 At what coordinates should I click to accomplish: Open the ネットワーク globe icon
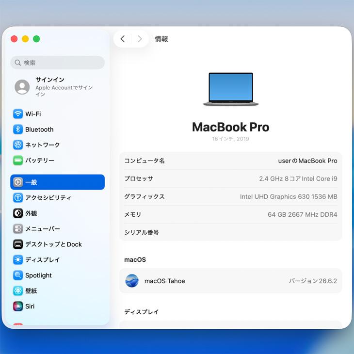pyautogui.click(x=18, y=145)
